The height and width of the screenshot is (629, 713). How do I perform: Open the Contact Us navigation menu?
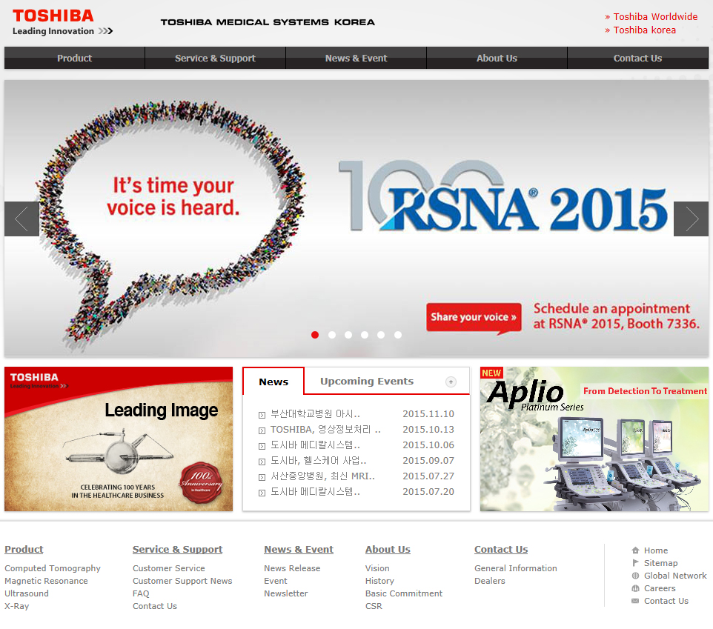(x=638, y=58)
